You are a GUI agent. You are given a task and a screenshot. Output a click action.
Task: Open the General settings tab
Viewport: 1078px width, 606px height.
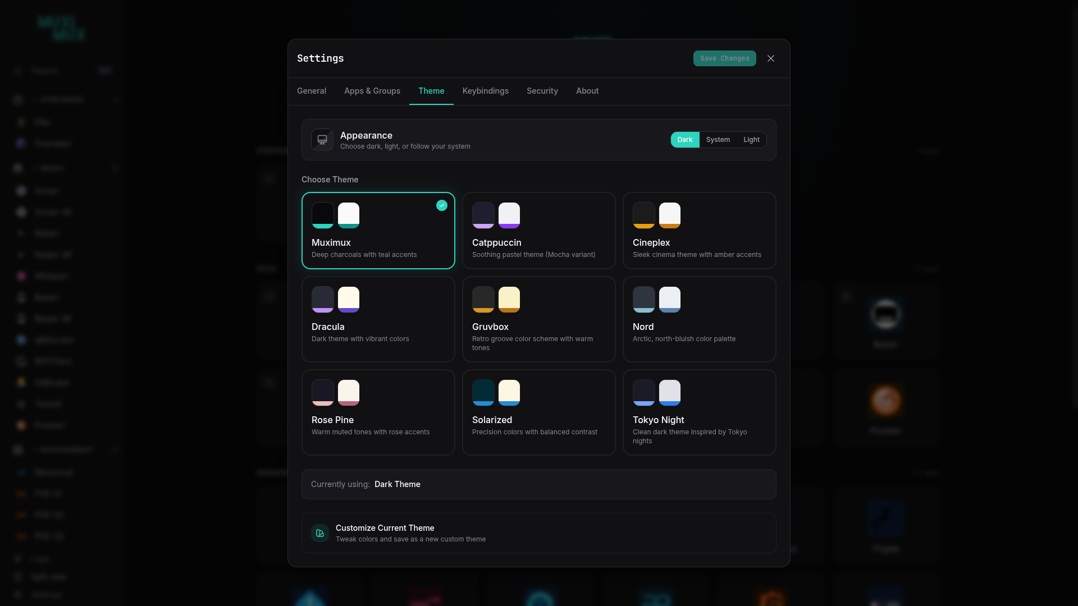coord(312,91)
